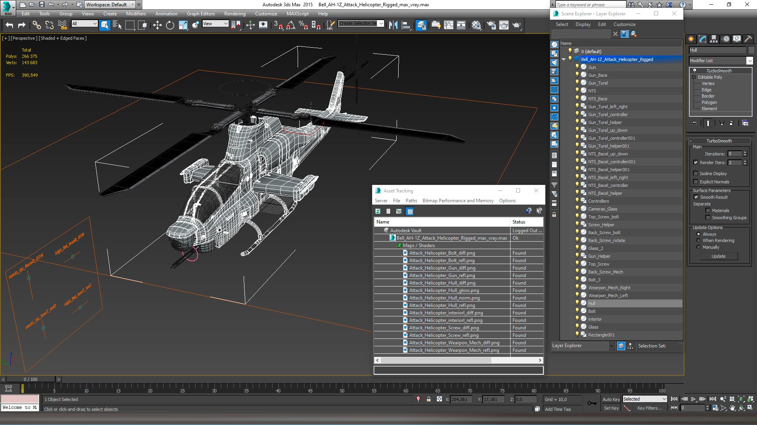Toggle Percent Snap in toolbar
This screenshot has height=425, width=757.
[x=303, y=25]
